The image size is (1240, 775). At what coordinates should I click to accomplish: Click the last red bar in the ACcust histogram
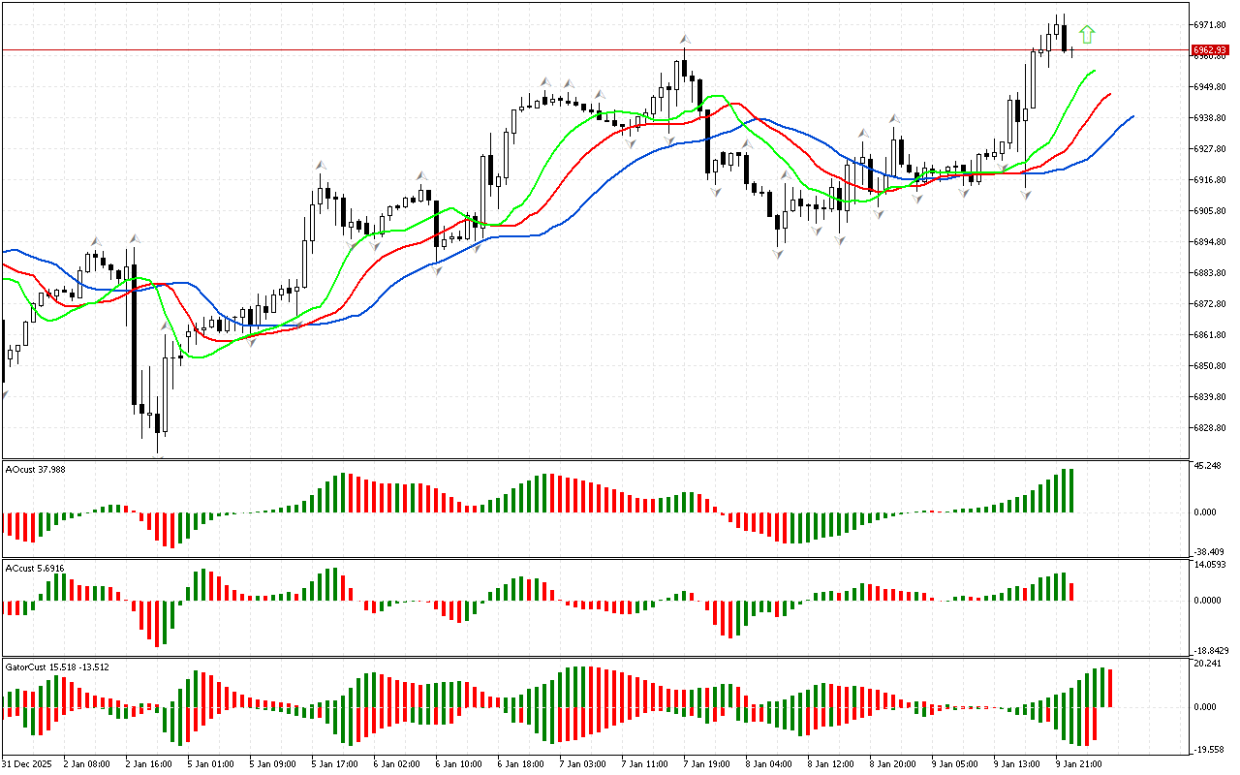[1072, 592]
